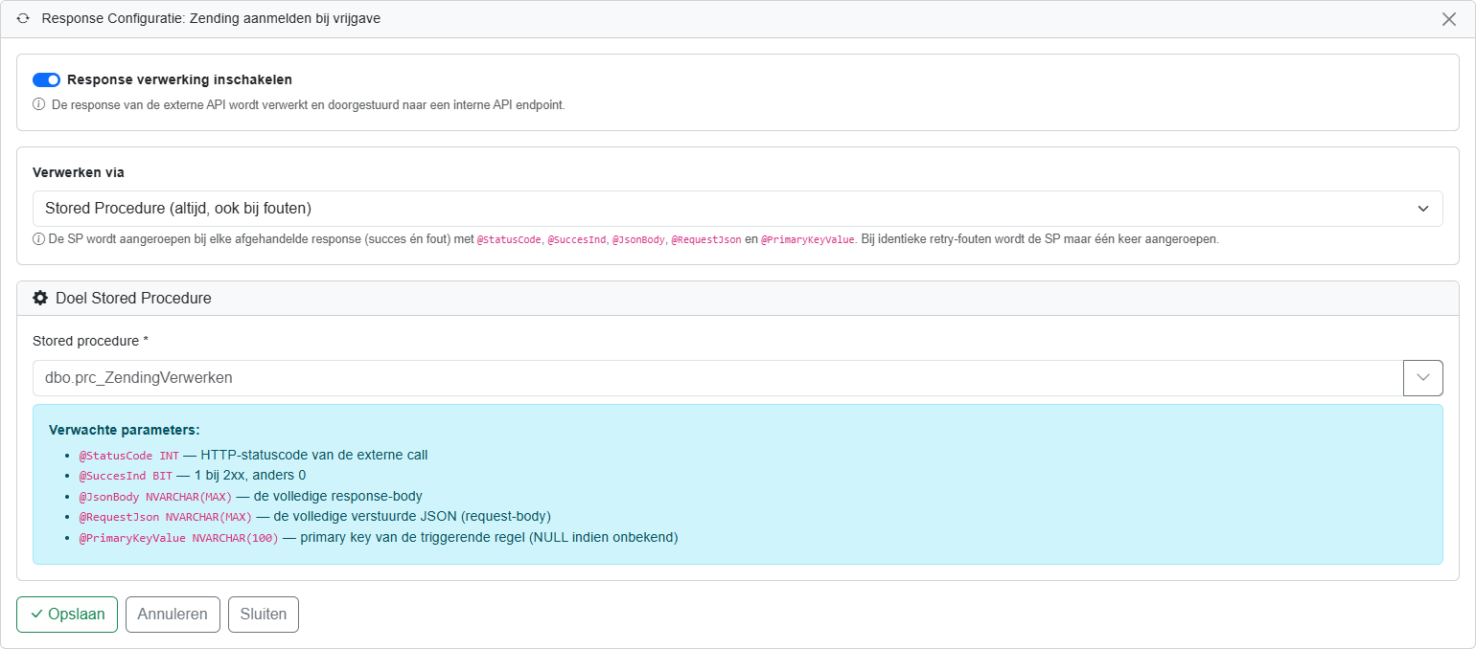
Task: Click the info icon under Response verwerking
Action: click(39, 104)
